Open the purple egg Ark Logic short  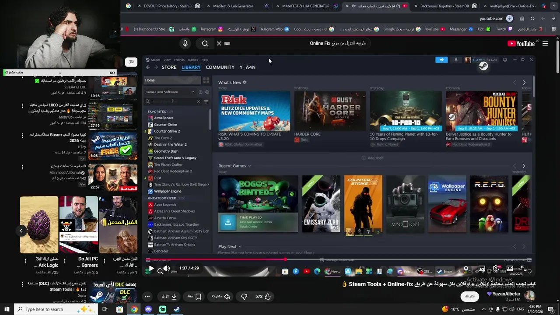(39, 225)
